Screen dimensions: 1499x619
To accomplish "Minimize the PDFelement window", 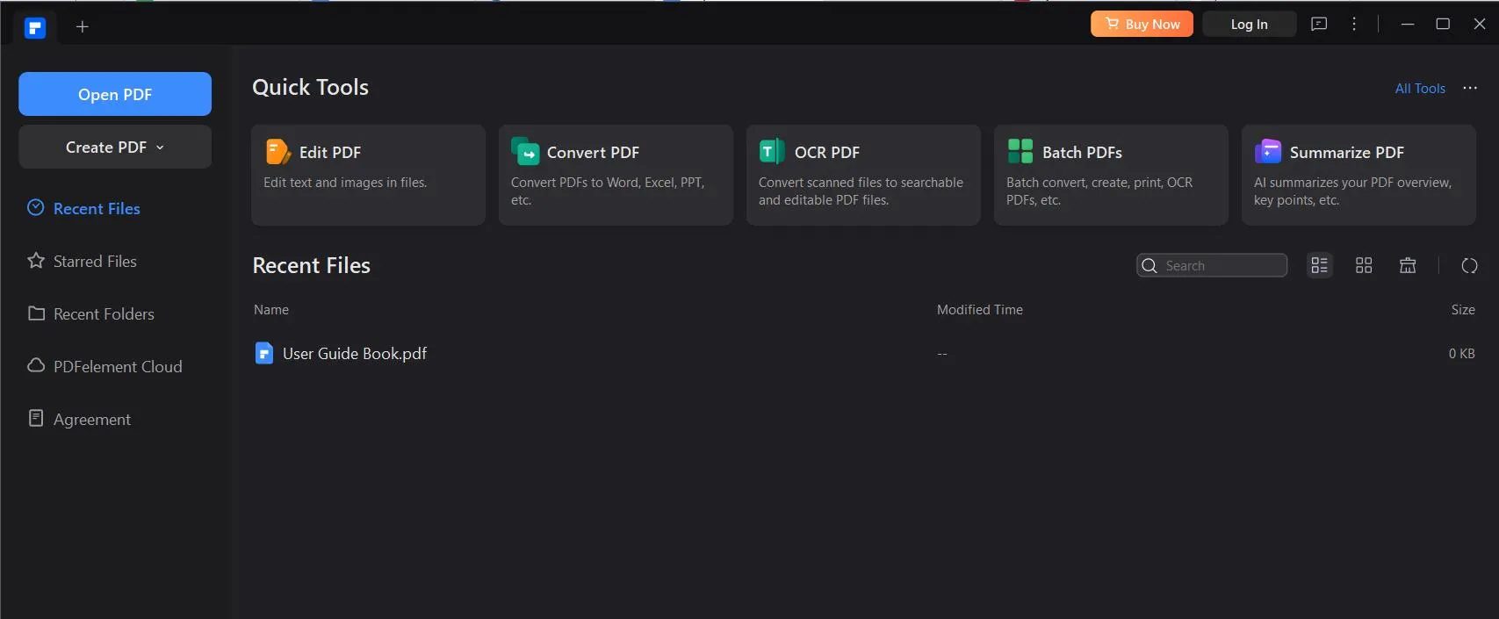I will 1408,24.
